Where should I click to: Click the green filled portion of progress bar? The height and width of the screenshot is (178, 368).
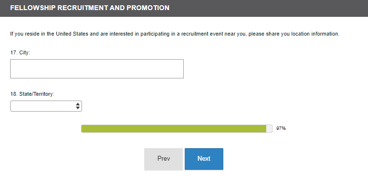click(x=174, y=128)
